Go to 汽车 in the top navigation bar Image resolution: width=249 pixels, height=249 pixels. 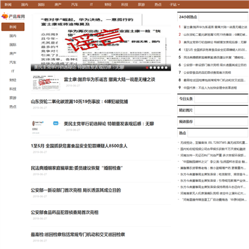(75, 4)
